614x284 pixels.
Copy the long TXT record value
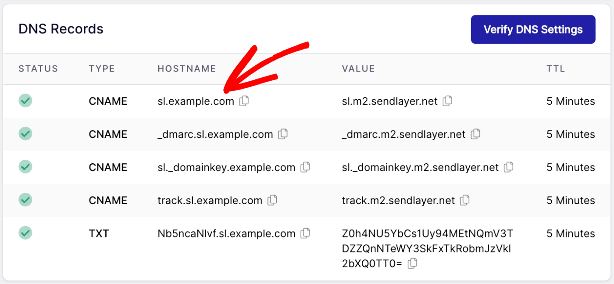pos(411,263)
